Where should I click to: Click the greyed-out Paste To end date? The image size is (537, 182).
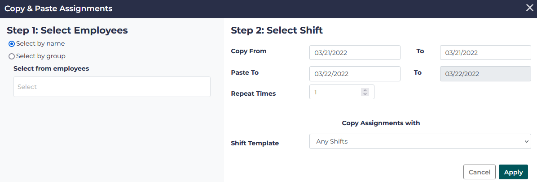point(485,74)
